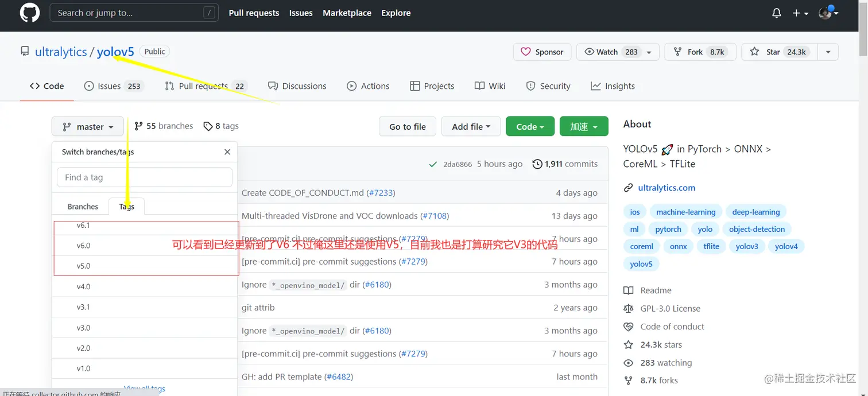Open pull request #7233 link
The height and width of the screenshot is (396, 868).
pyautogui.click(x=381, y=193)
